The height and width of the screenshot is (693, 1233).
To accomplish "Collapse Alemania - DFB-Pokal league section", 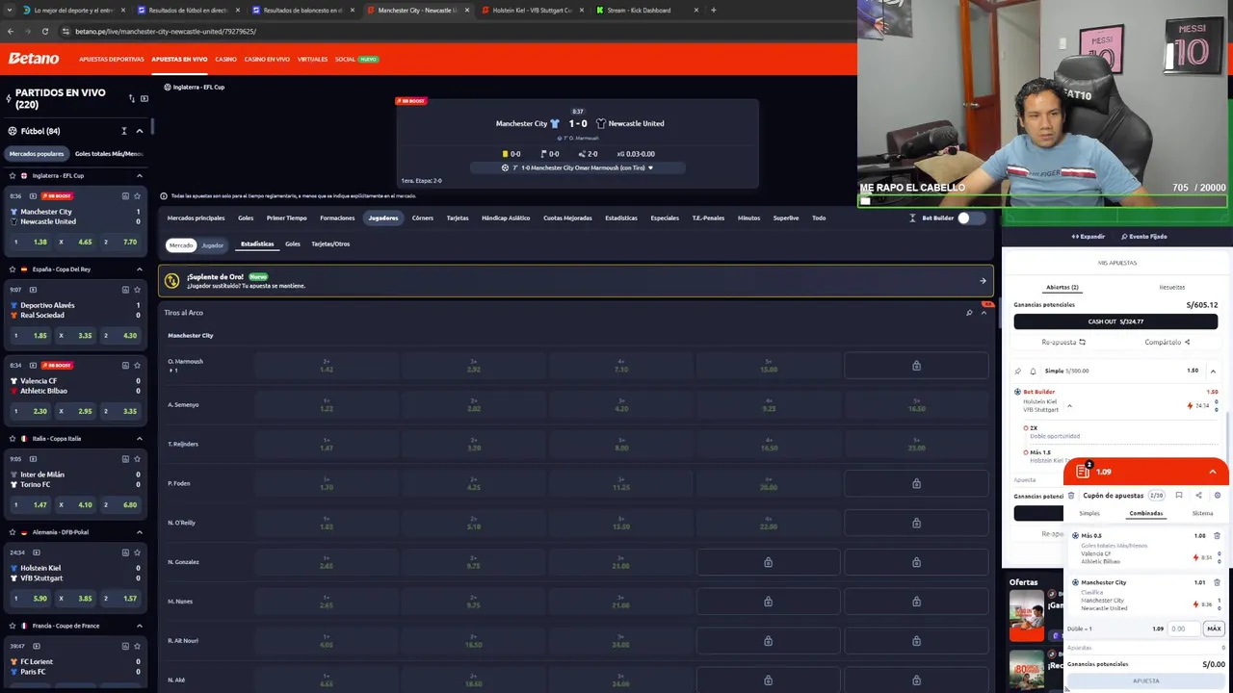I will pos(139,532).
